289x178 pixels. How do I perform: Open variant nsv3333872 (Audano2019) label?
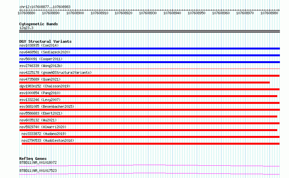pos(44,134)
